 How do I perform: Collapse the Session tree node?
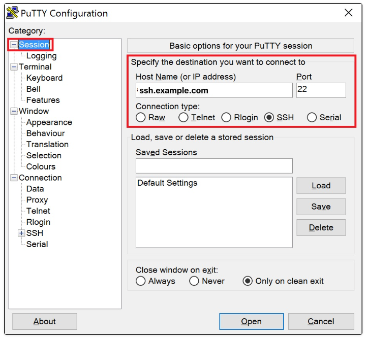(x=14, y=45)
